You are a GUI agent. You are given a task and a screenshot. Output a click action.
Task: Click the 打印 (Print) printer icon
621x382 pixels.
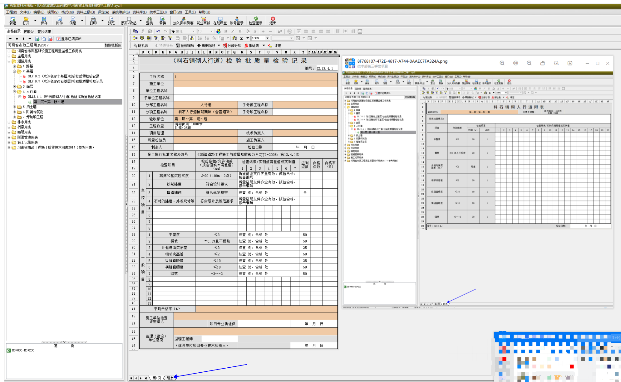click(x=93, y=21)
